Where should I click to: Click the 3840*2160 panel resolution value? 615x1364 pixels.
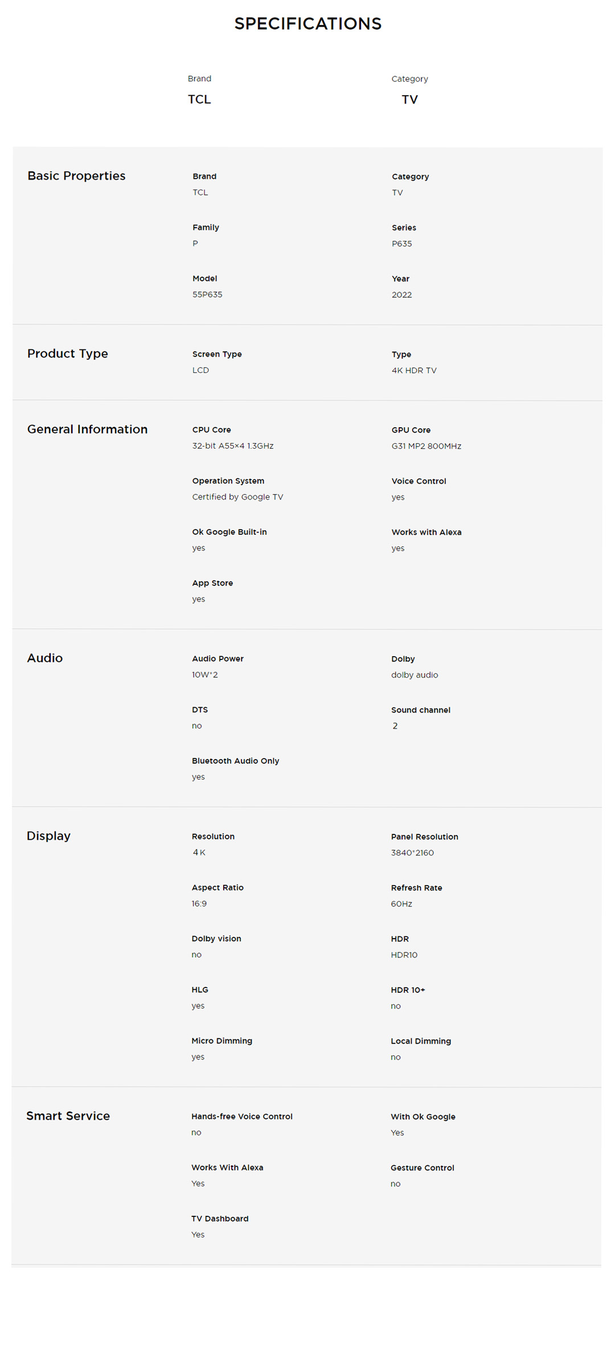[x=412, y=853]
